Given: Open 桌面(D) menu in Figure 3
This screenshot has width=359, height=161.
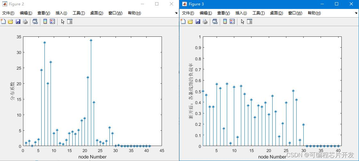Looking at the screenshot, I should click(x=276, y=13).
